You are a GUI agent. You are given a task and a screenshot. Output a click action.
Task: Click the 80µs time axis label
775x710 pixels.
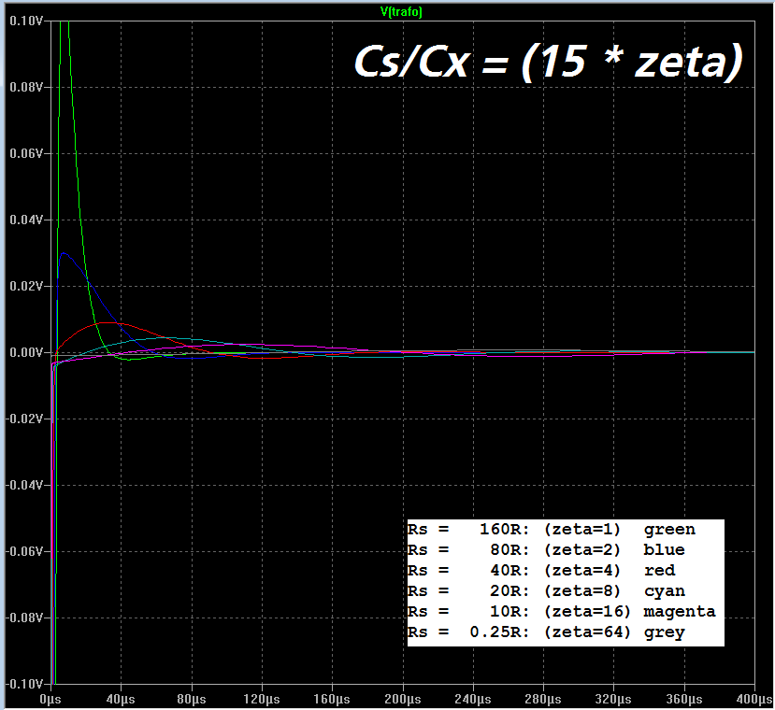pyautogui.click(x=192, y=700)
